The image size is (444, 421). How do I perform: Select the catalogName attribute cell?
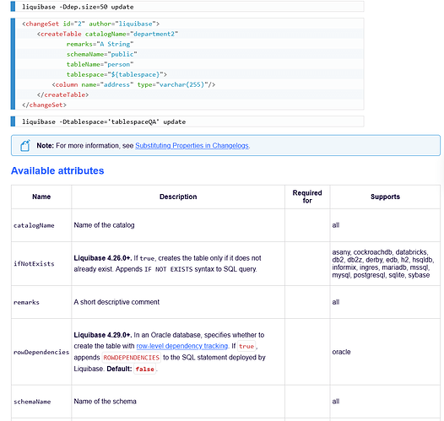pyautogui.click(x=41, y=225)
